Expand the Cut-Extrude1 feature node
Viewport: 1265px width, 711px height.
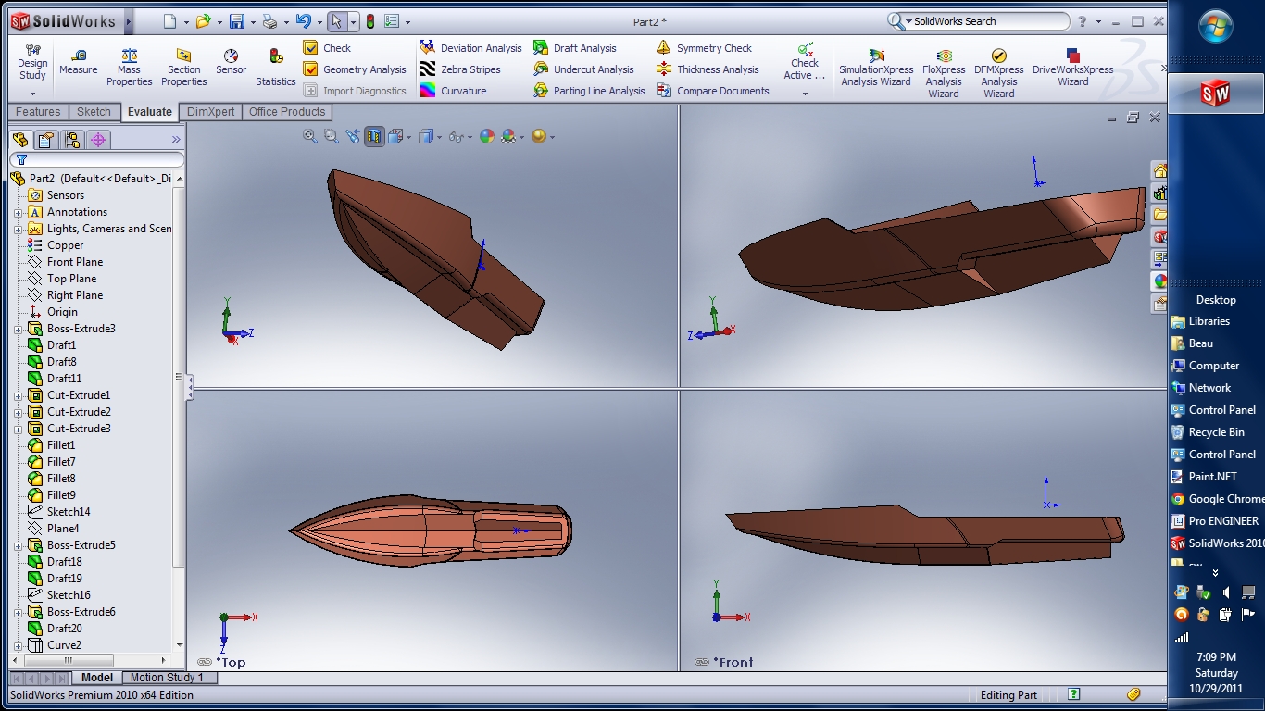tap(18, 395)
